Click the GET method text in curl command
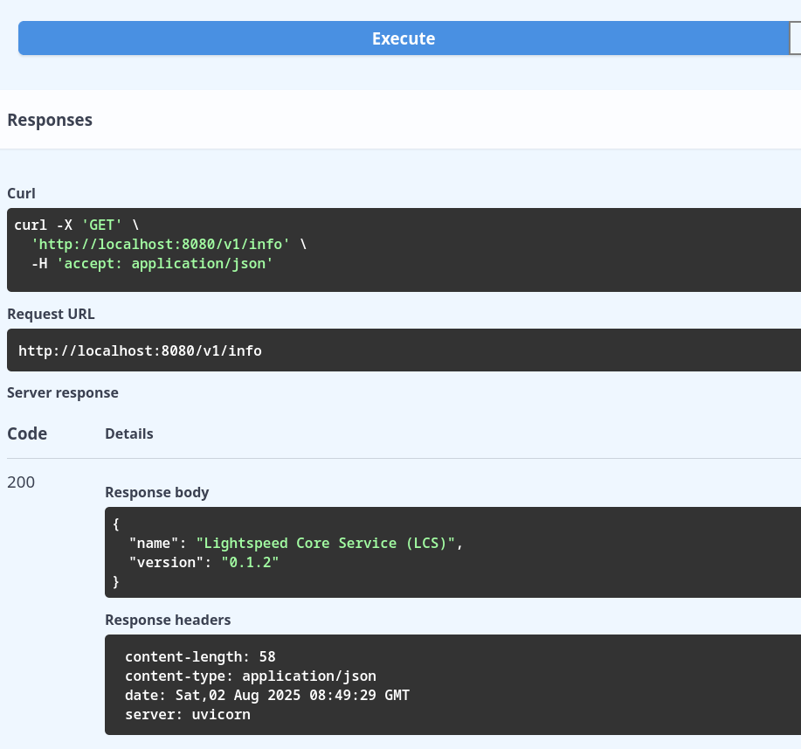801x749 pixels. point(102,225)
